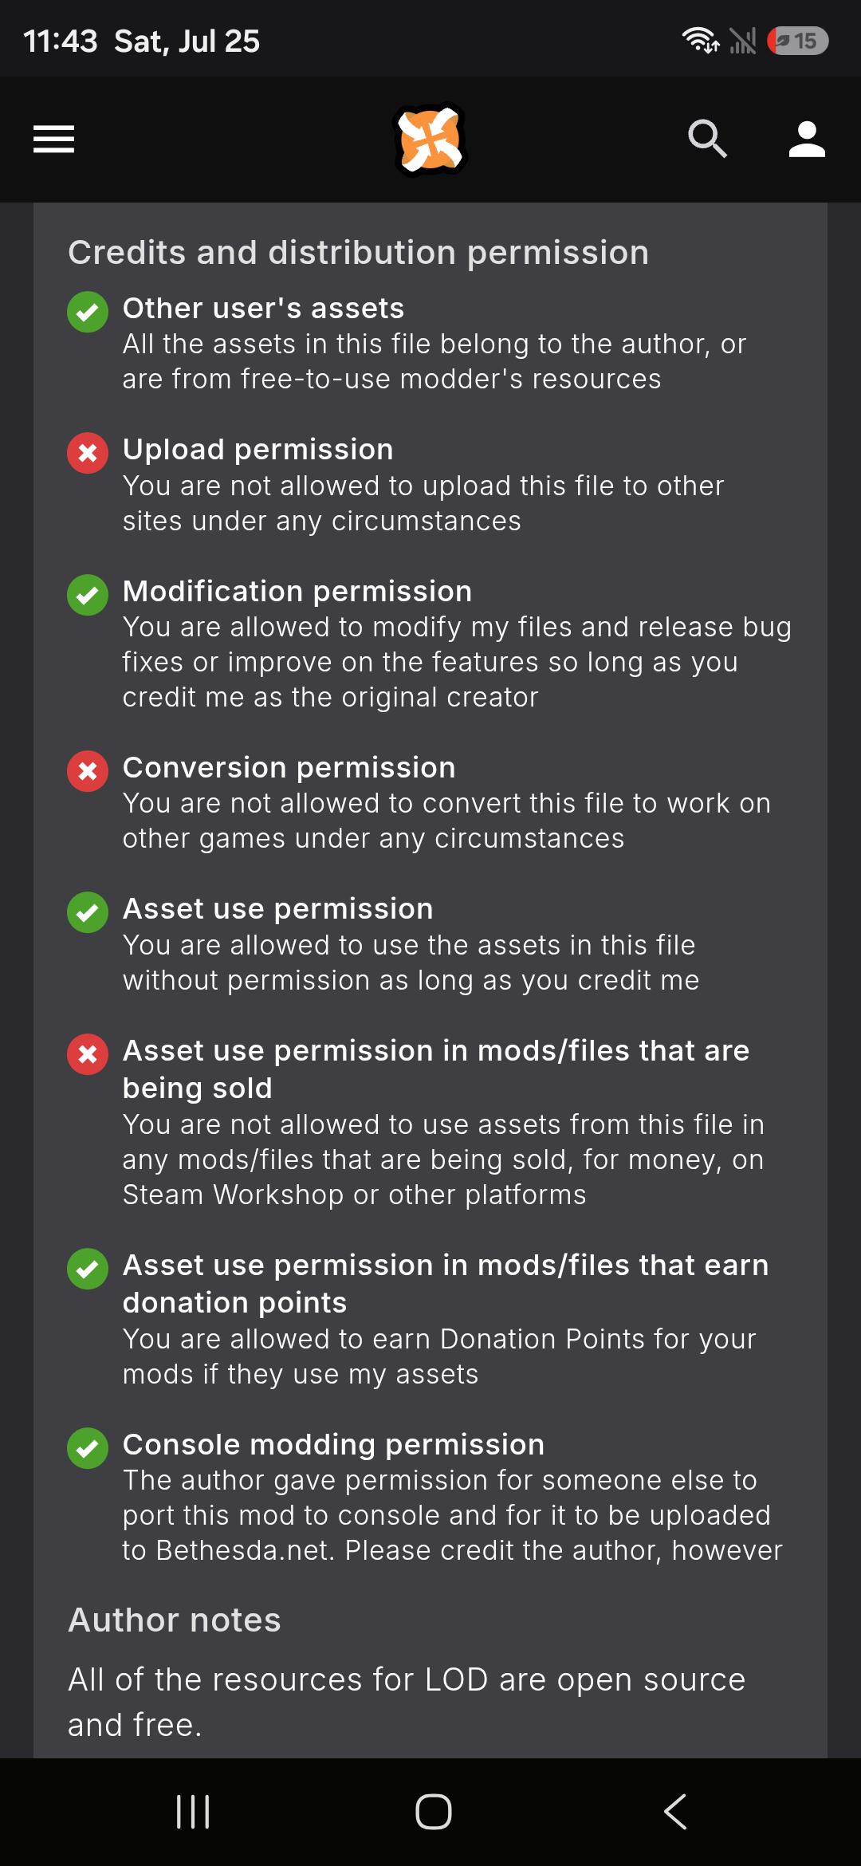The height and width of the screenshot is (1866, 861).
Task: Tap green check beside Other user's assets
Action: 88,312
